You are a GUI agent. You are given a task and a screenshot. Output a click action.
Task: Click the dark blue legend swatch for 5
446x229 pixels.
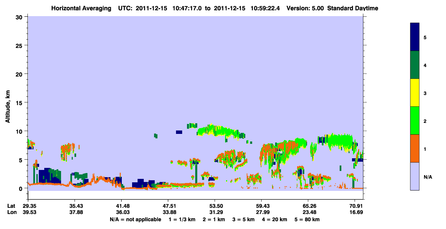[x=415, y=37]
